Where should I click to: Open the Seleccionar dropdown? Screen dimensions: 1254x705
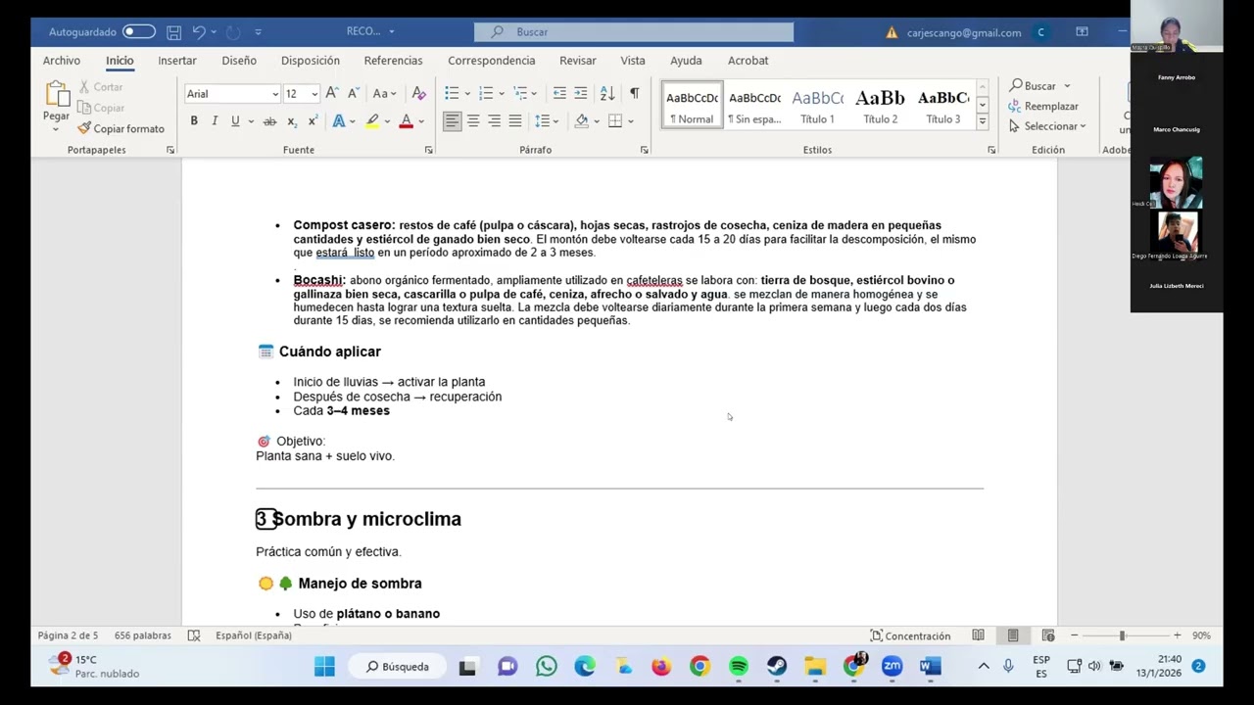click(1047, 126)
